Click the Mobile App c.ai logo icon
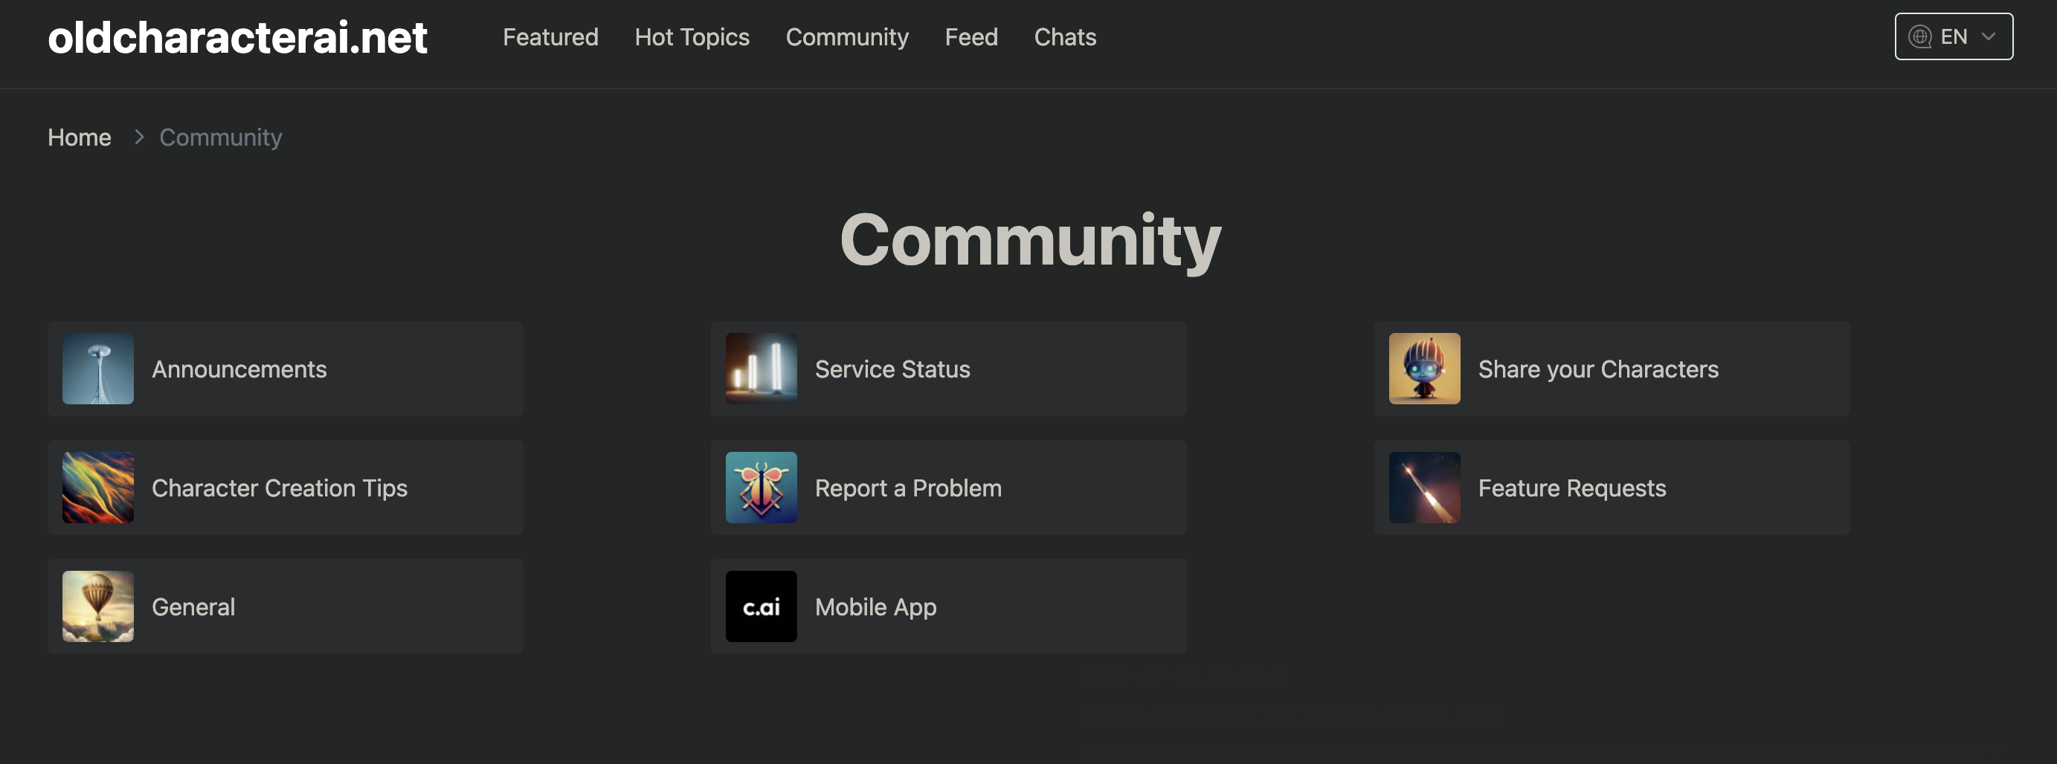 tap(761, 606)
